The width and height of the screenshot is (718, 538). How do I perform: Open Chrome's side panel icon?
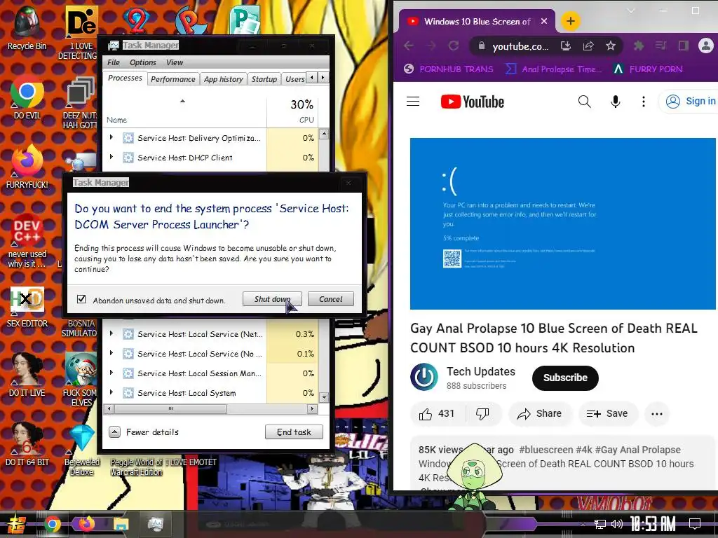[x=683, y=46]
